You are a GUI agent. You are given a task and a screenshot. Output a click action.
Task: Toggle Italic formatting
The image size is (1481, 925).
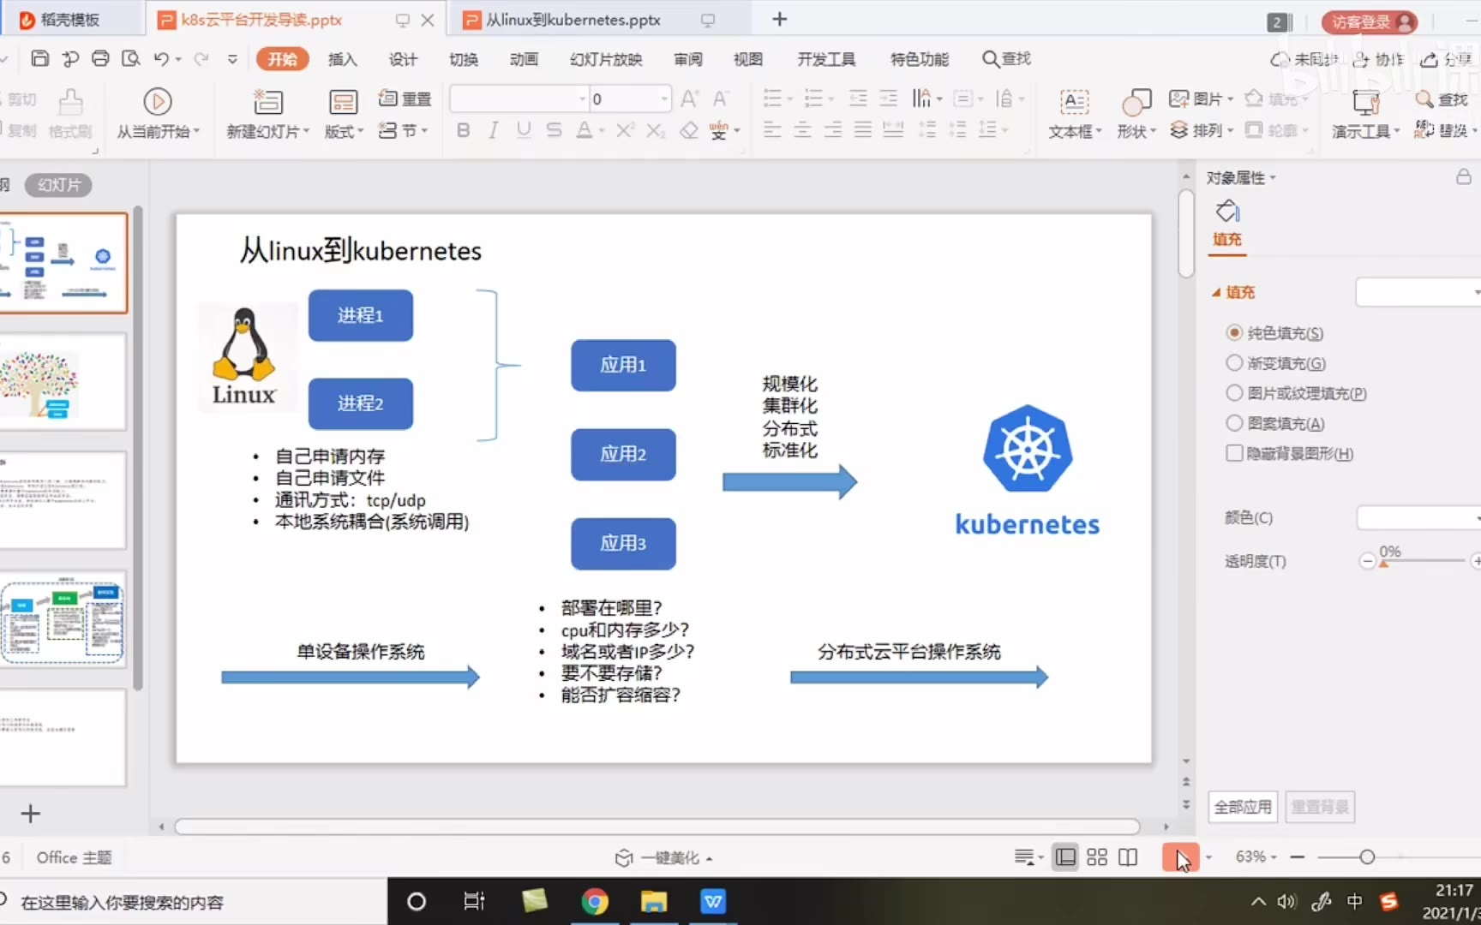[x=493, y=130]
